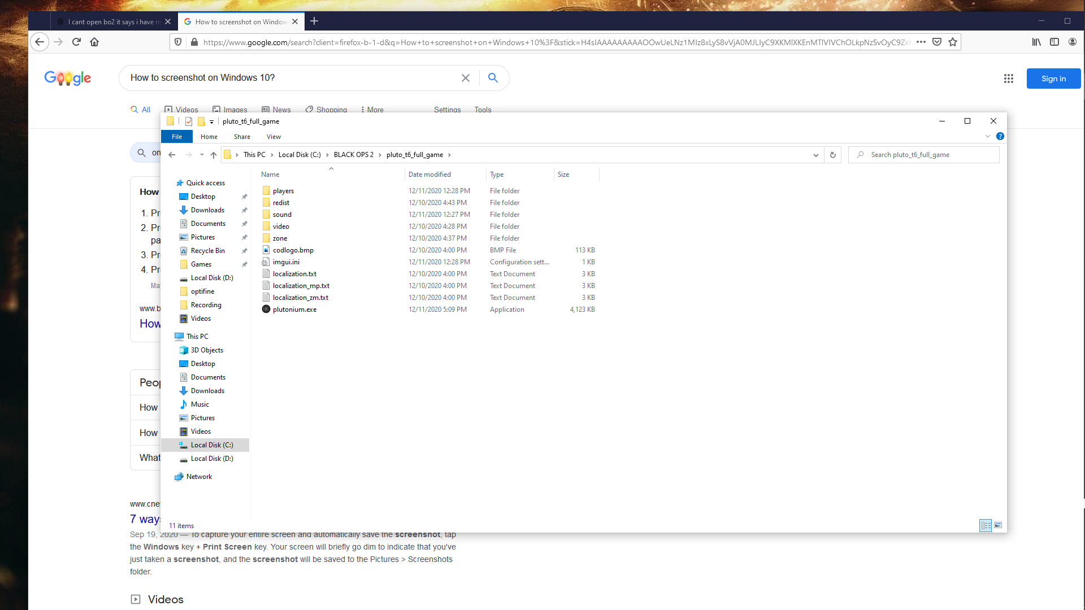Open the Explorer File menu
This screenshot has width=1085, height=610.
coord(177,137)
